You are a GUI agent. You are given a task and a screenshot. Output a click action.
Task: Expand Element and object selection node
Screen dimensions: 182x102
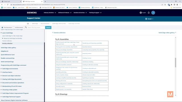pos(1,76)
